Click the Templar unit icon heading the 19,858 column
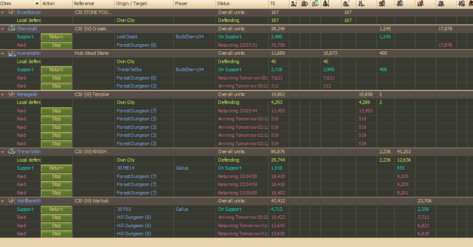The width and height of the screenshot is (473, 247). coord(362,4)
